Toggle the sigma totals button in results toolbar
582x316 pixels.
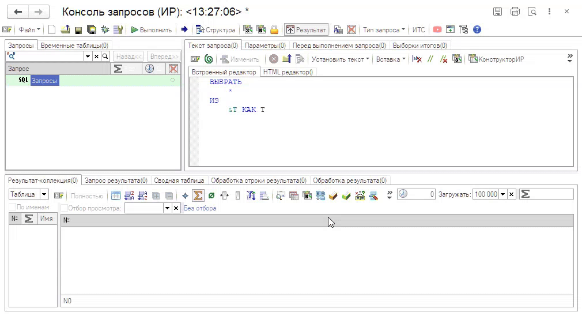(x=198, y=195)
